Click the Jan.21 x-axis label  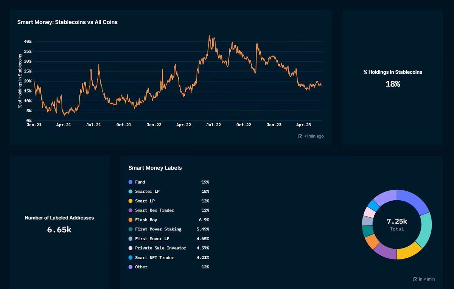pos(34,125)
